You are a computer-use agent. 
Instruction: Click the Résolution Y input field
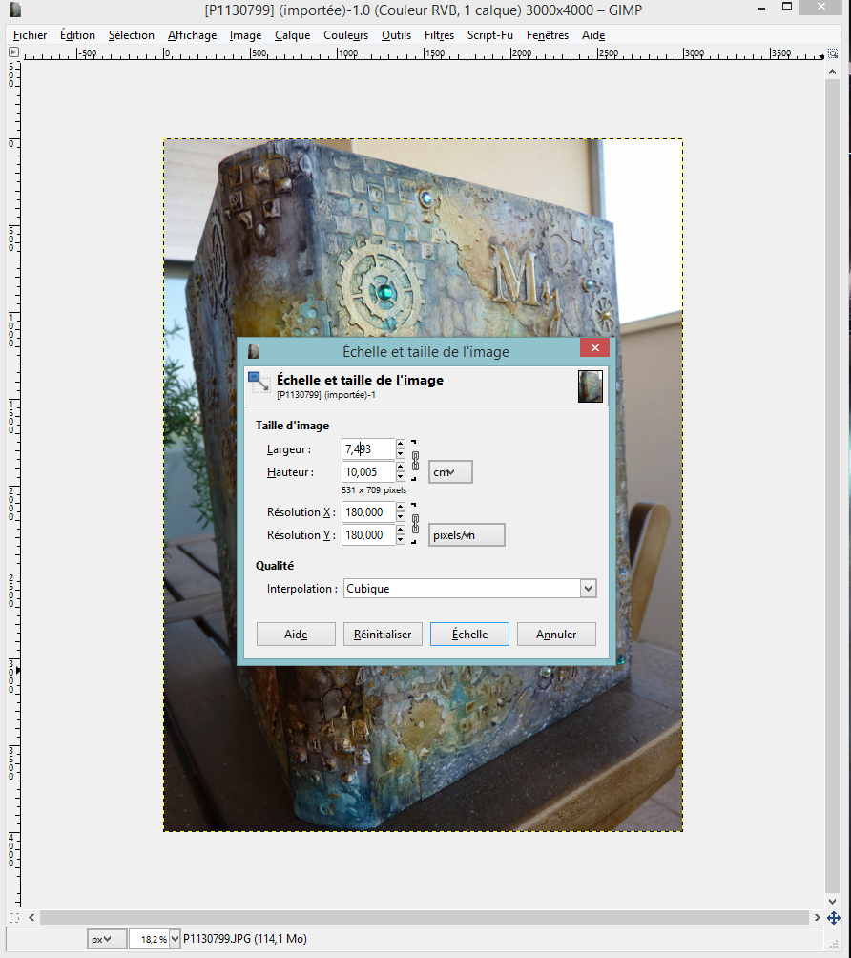point(368,534)
